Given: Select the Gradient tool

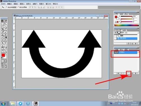Looking at the screenshot, I should (6, 37).
